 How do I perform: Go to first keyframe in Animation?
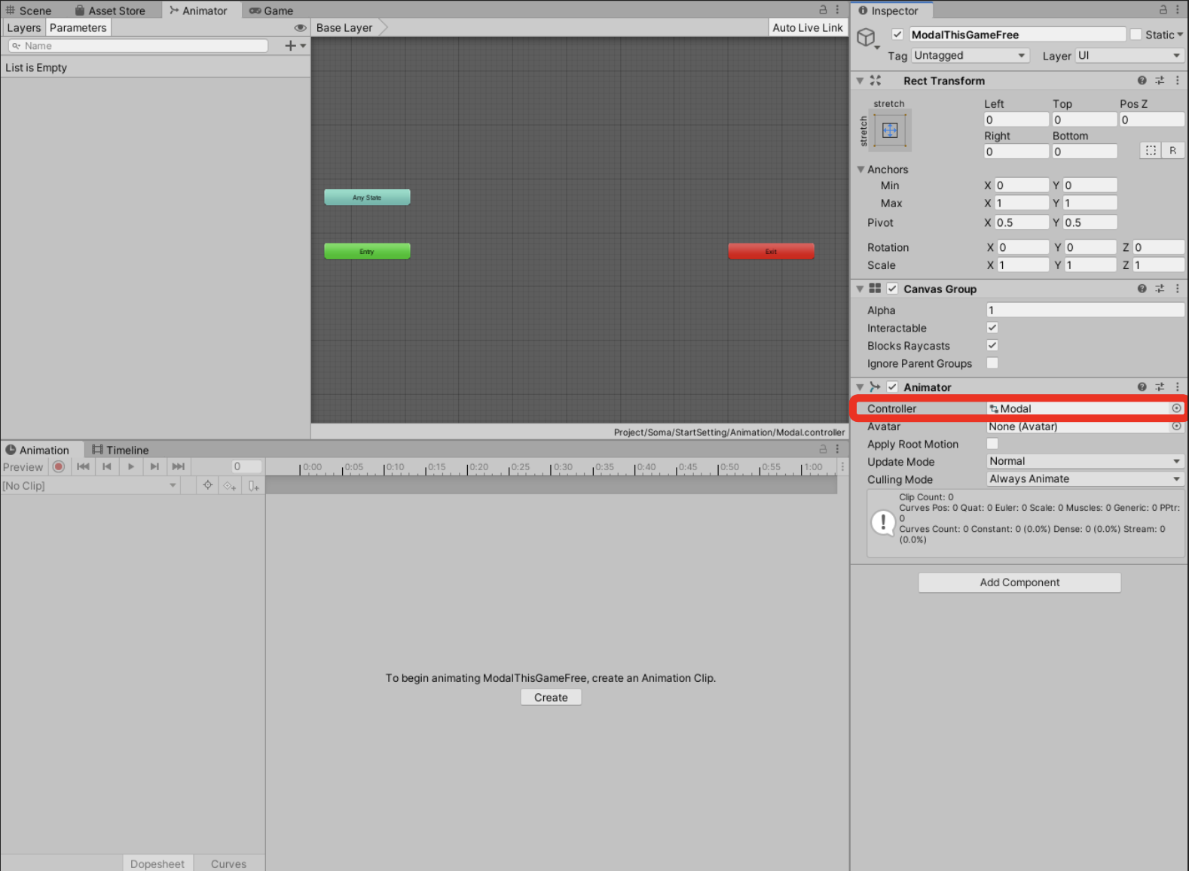(x=83, y=466)
